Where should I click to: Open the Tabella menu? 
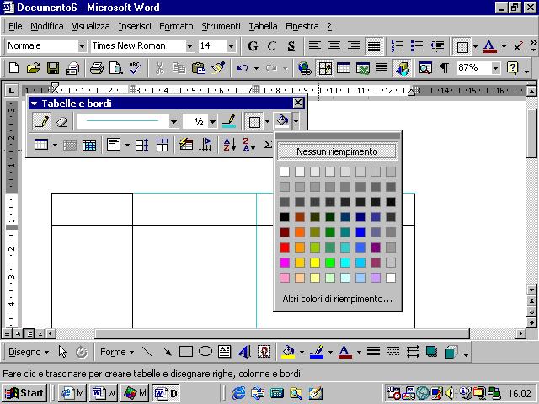point(263,26)
